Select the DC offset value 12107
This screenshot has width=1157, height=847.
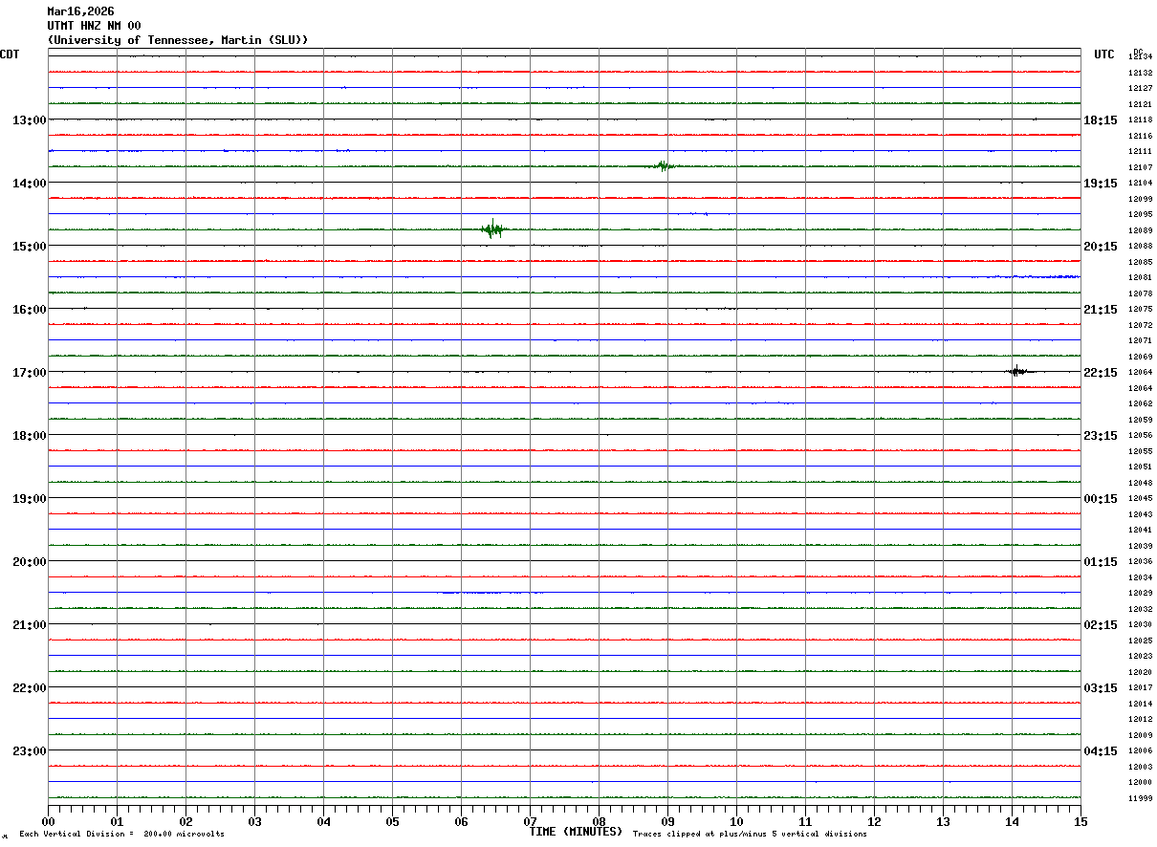coord(1140,167)
